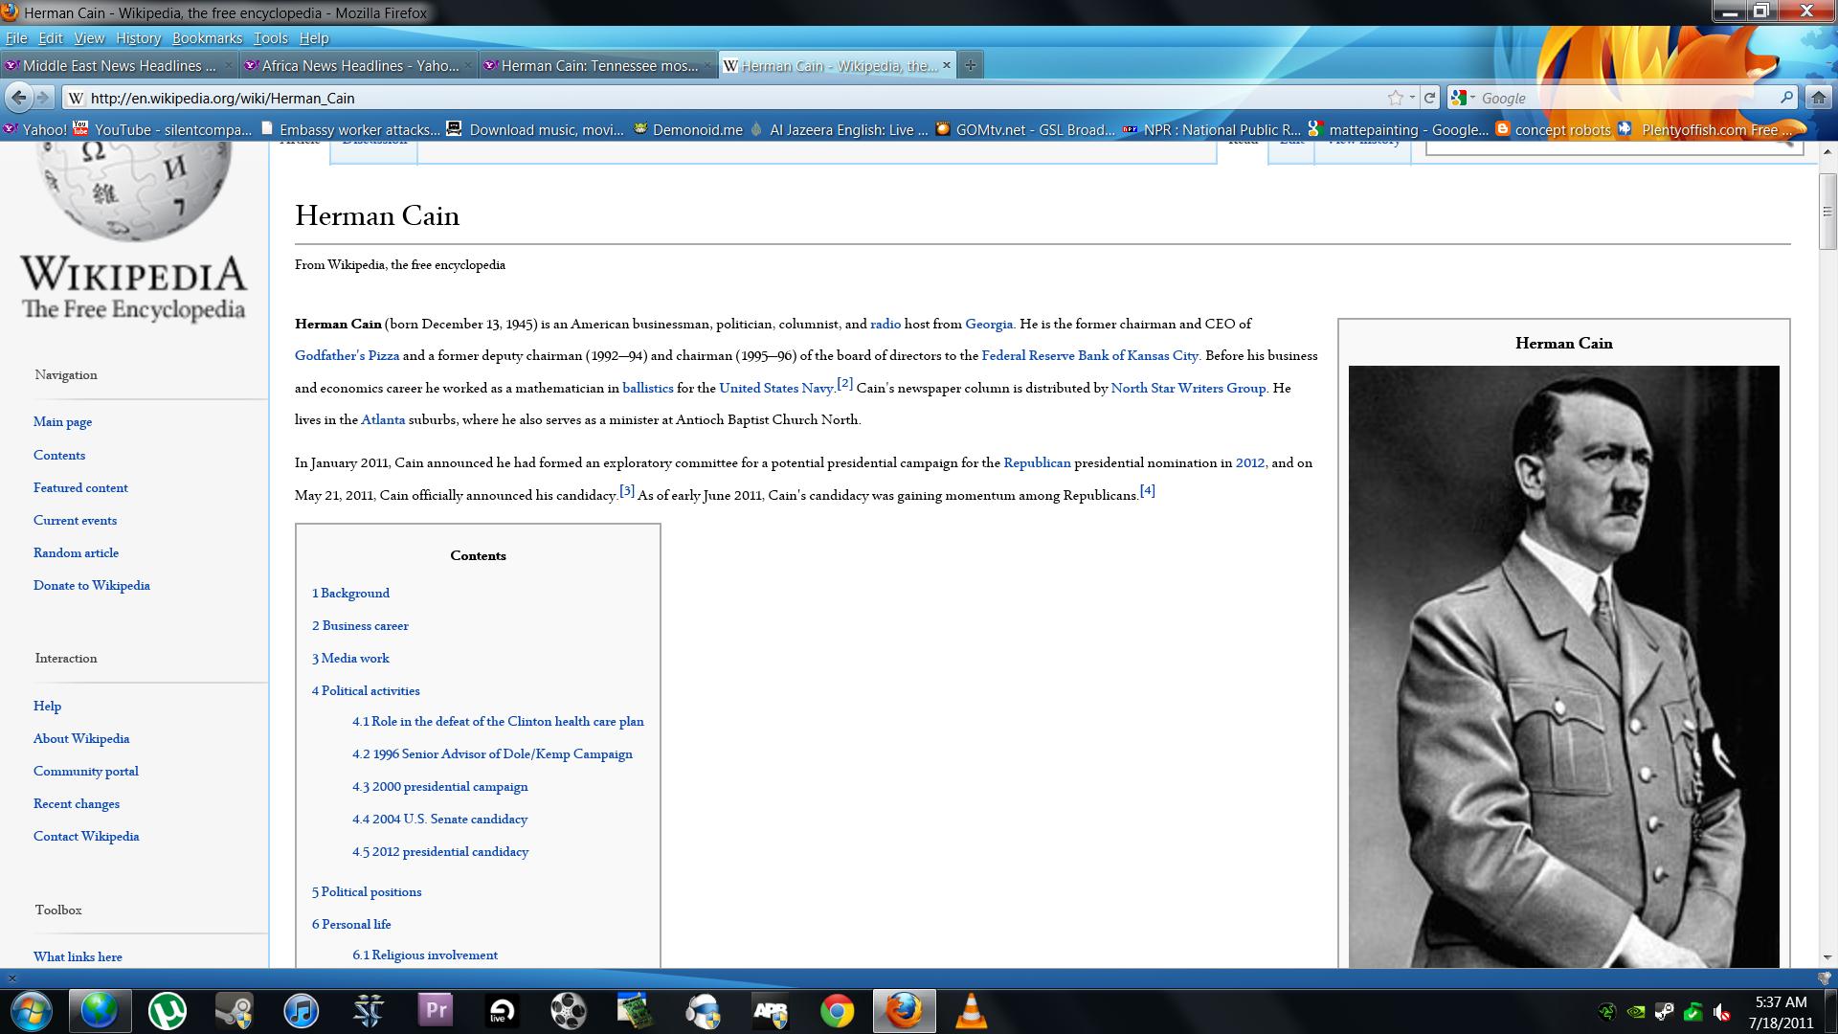The width and height of the screenshot is (1838, 1034).
Task: Open VLC from the taskbar
Action: (971, 1011)
